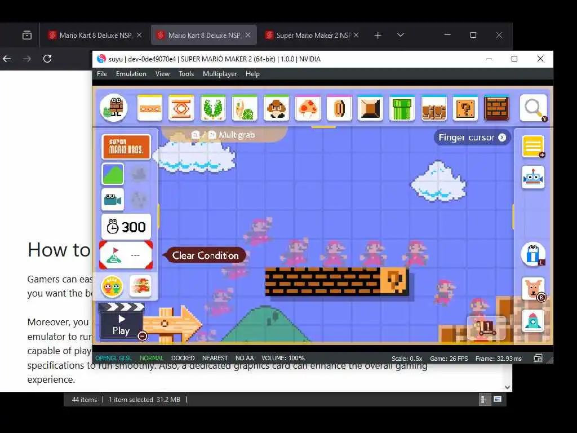
Task: Open the Clear Condition flag setting
Action: 126,255
